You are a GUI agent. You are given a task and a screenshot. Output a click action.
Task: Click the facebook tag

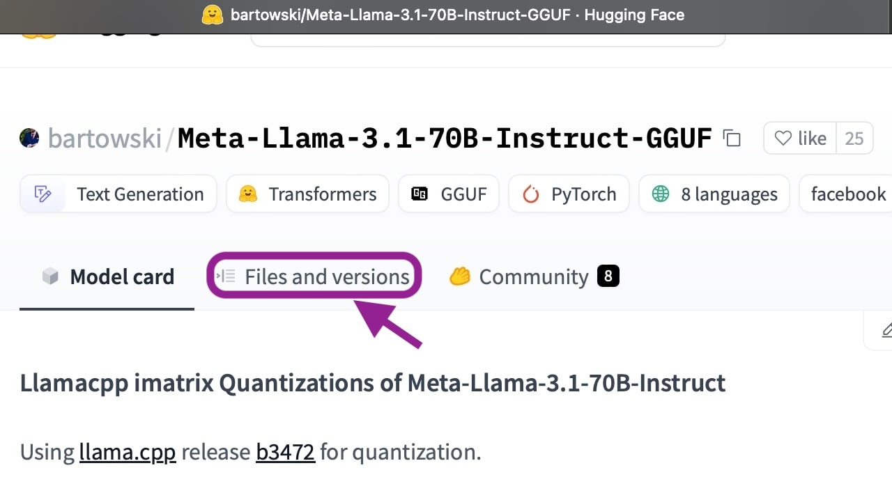[x=847, y=194]
